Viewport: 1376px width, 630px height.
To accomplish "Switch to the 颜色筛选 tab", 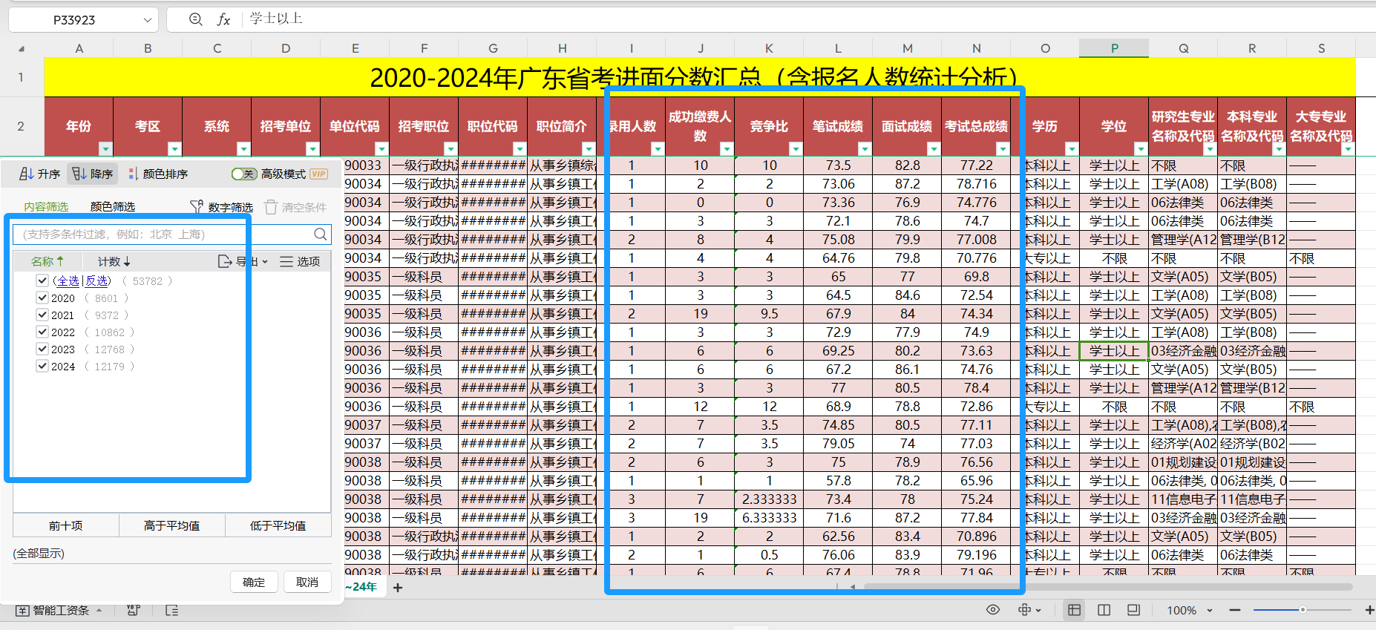I will 113,206.
